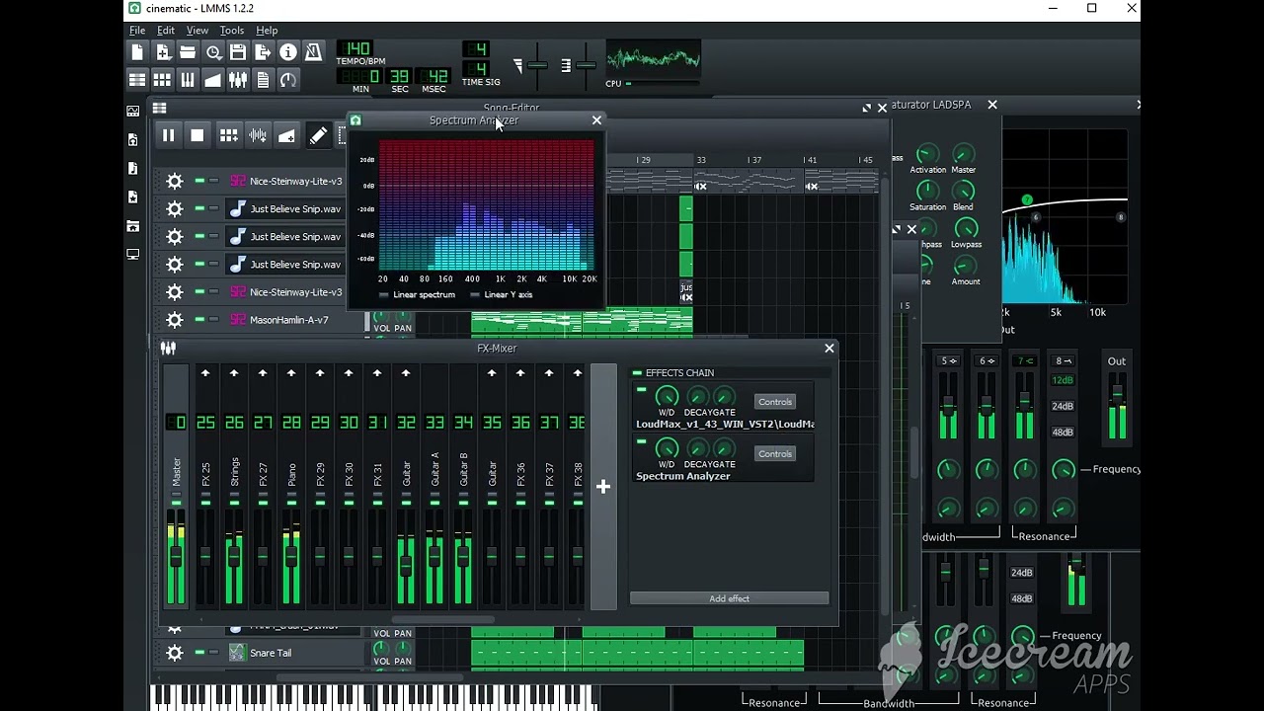
Task: Open My Presets sidebar icon
Action: pyautogui.click(x=133, y=197)
